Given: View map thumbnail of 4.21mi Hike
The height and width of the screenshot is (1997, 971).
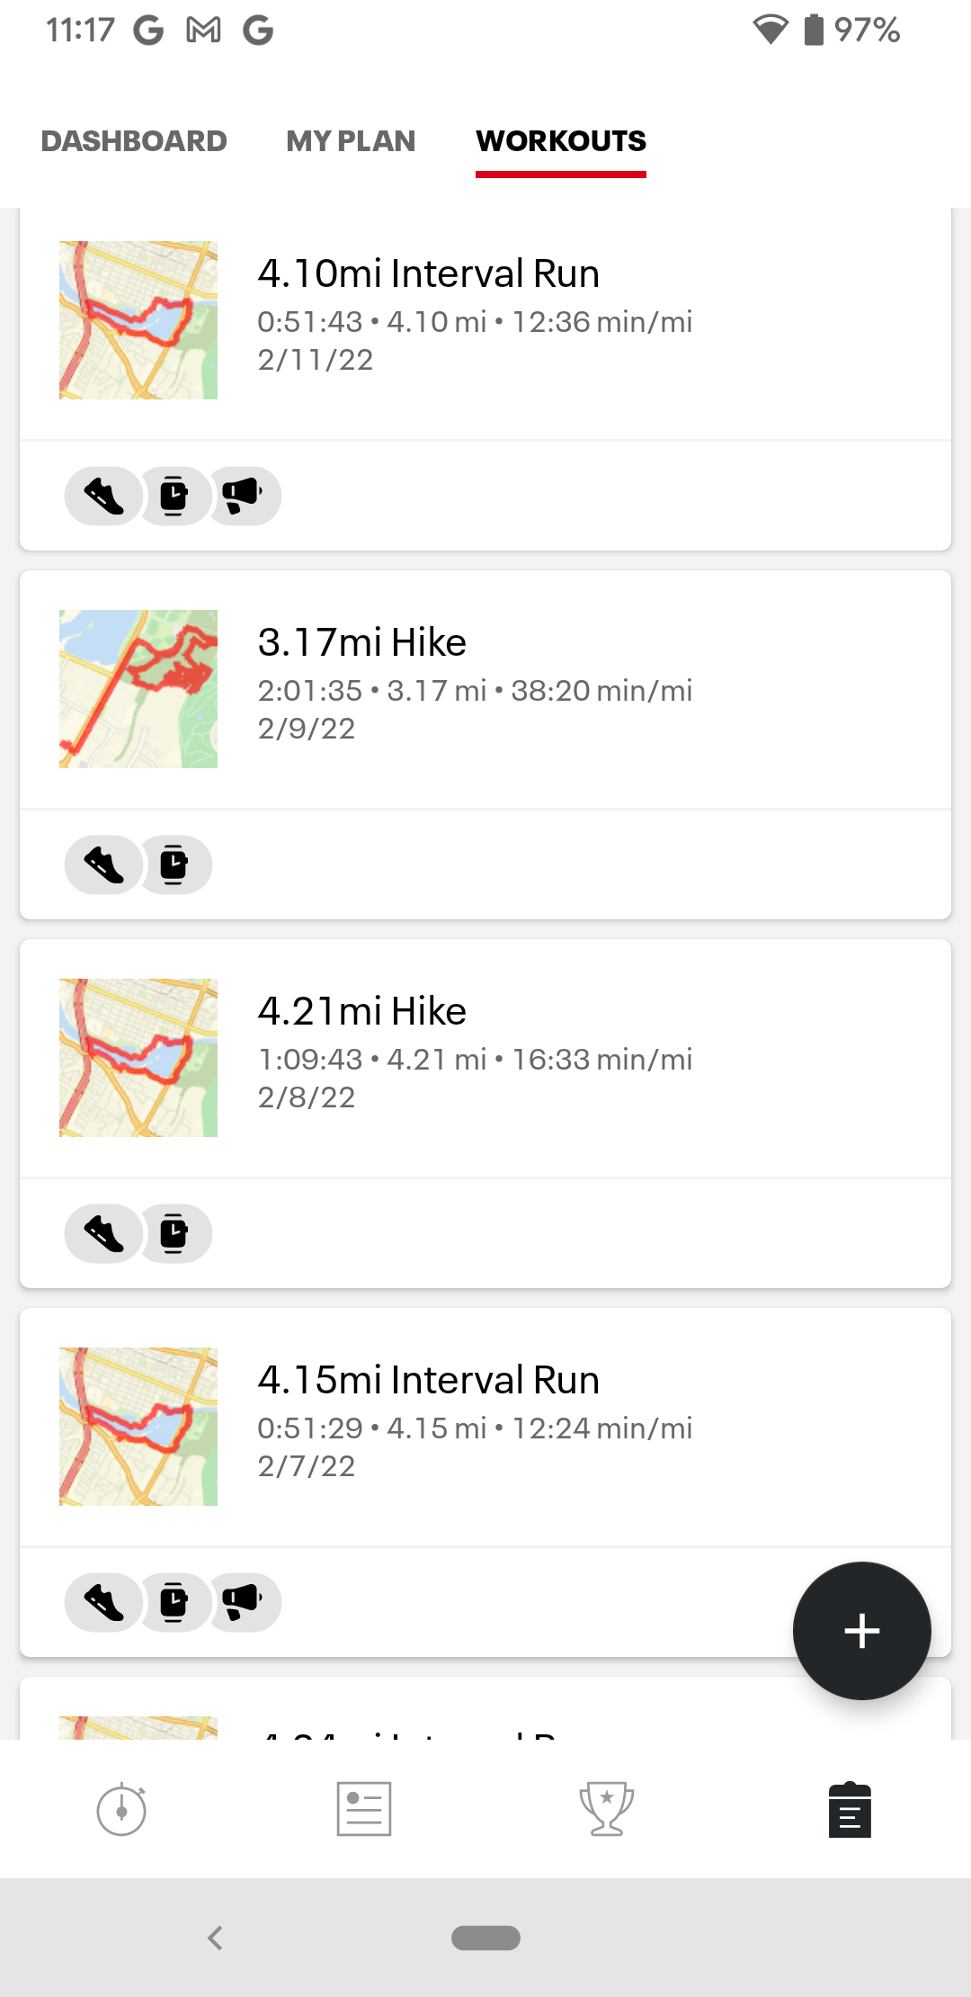Looking at the screenshot, I should click(138, 1058).
